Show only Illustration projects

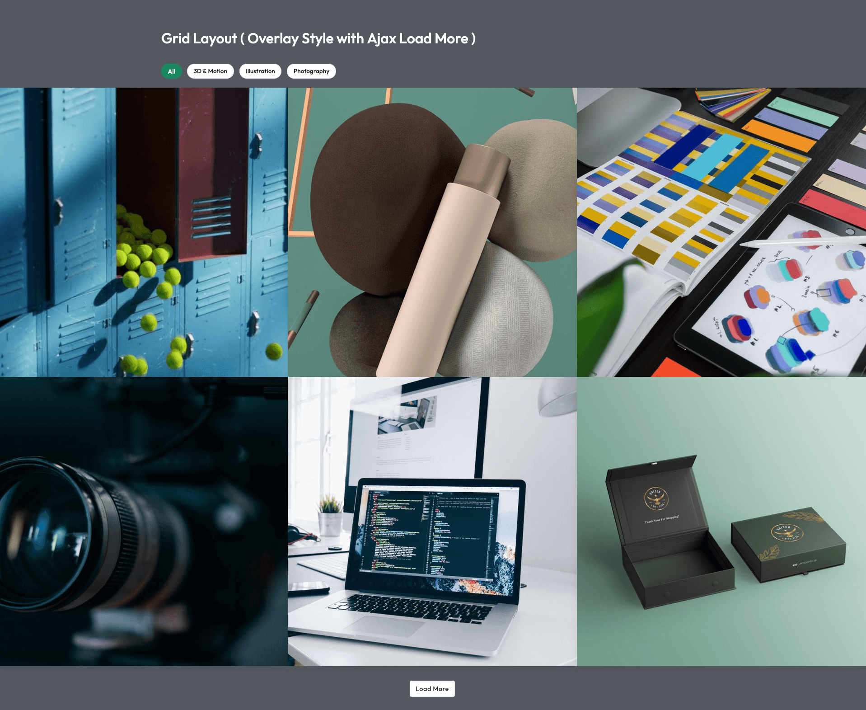pyautogui.click(x=260, y=71)
